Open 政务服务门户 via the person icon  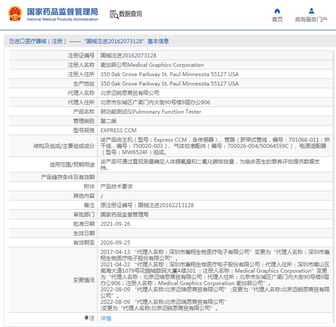click(311, 11)
